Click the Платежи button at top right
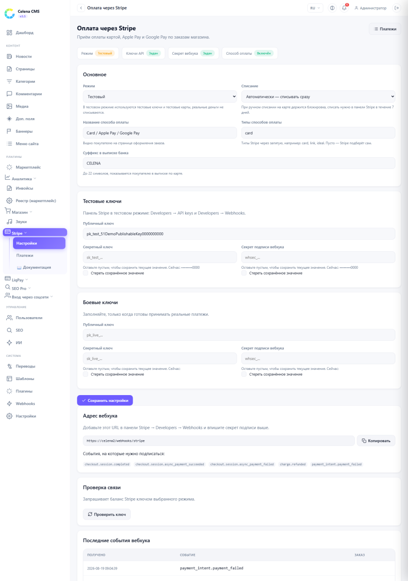 [x=385, y=29]
